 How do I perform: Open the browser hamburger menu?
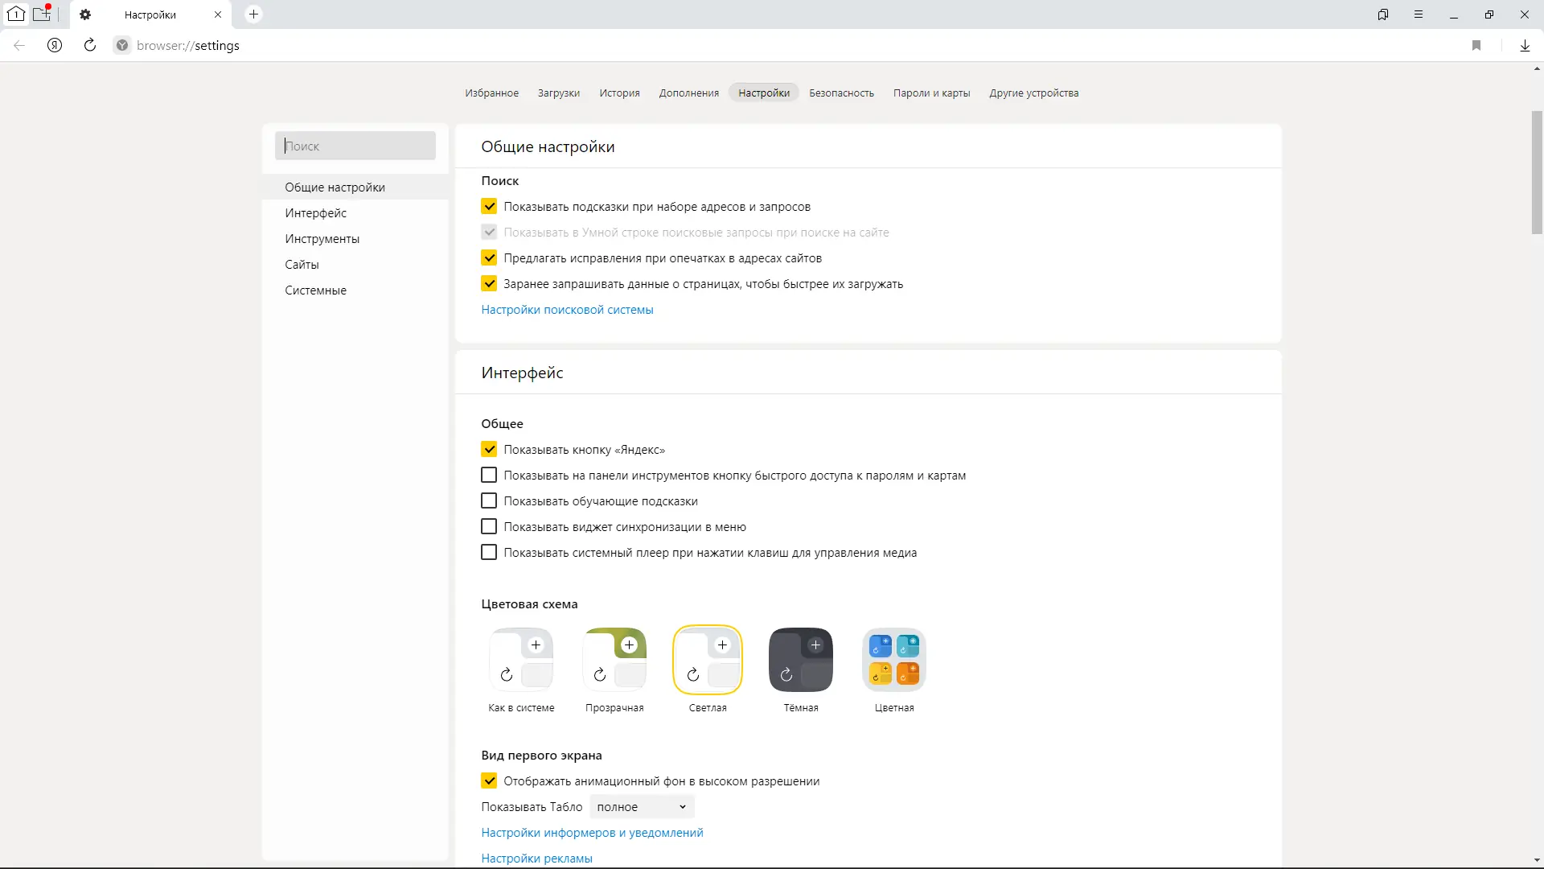pos(1419,14)
